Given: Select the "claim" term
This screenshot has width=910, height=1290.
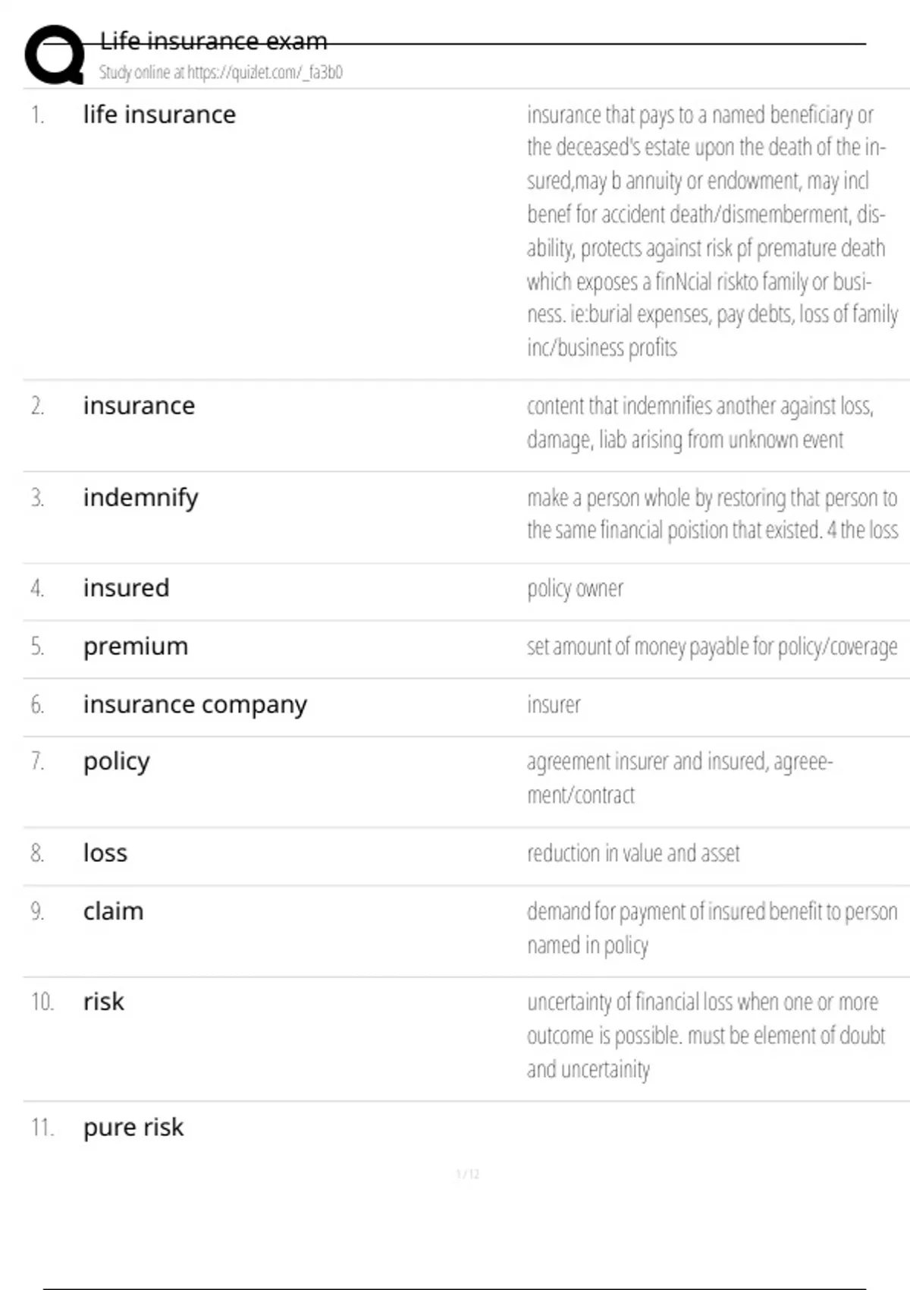Looking at the screenshot, I should [113, 911].
